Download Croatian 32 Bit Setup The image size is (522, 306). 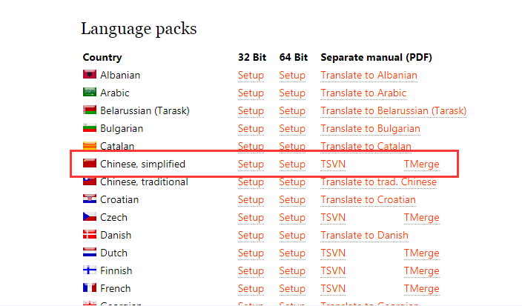click(251, 199)
